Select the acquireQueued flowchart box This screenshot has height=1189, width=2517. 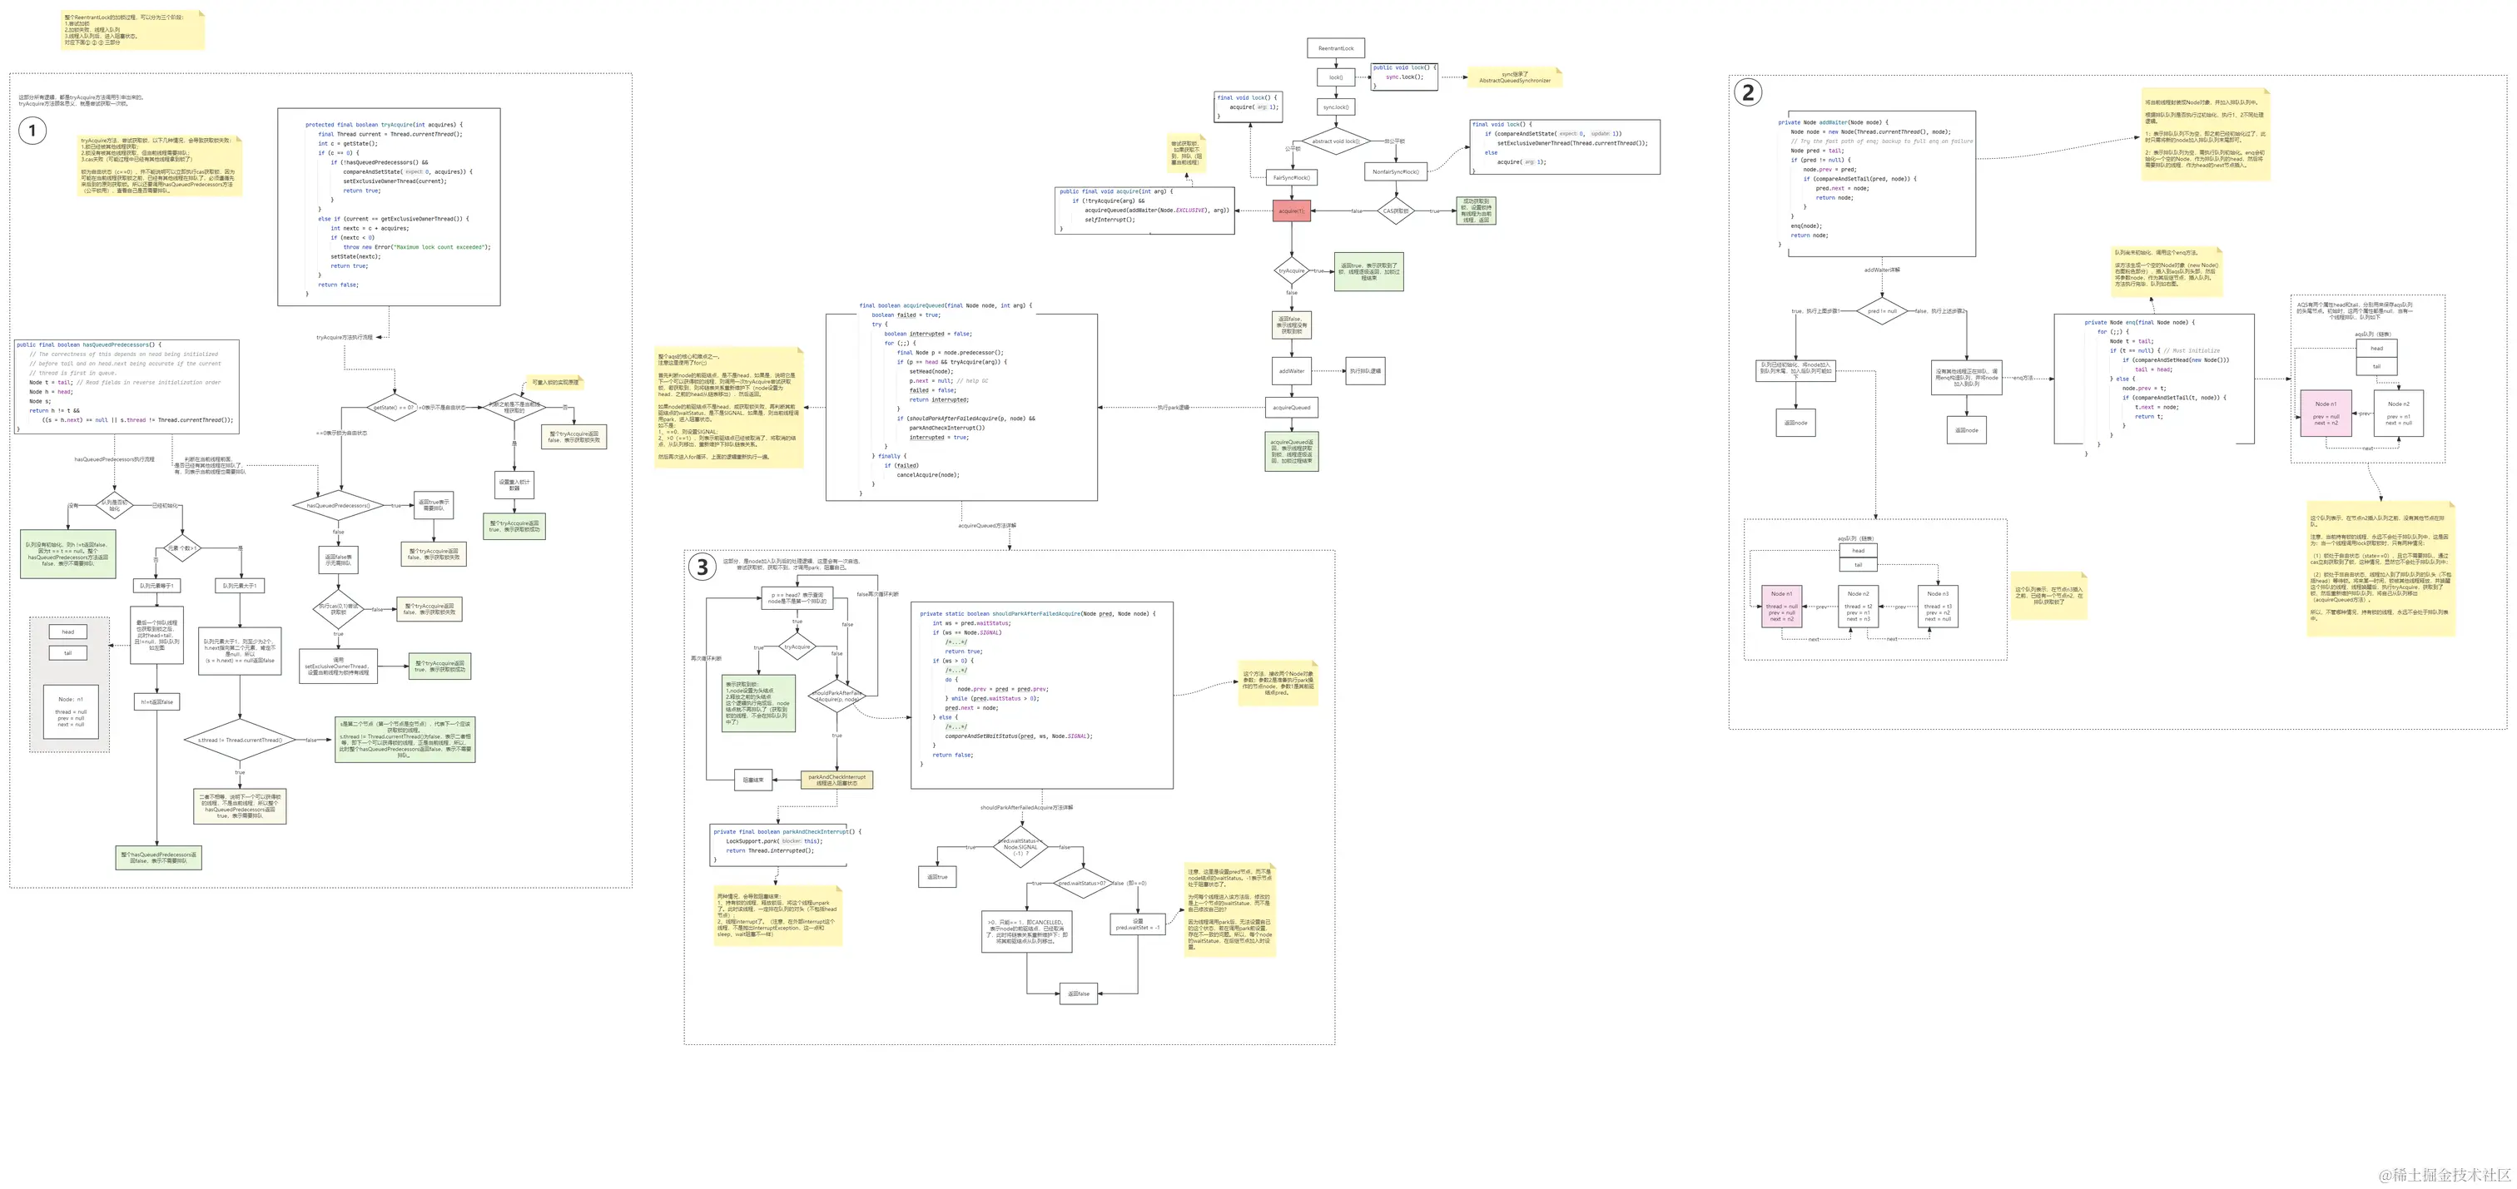[1291, 408]
